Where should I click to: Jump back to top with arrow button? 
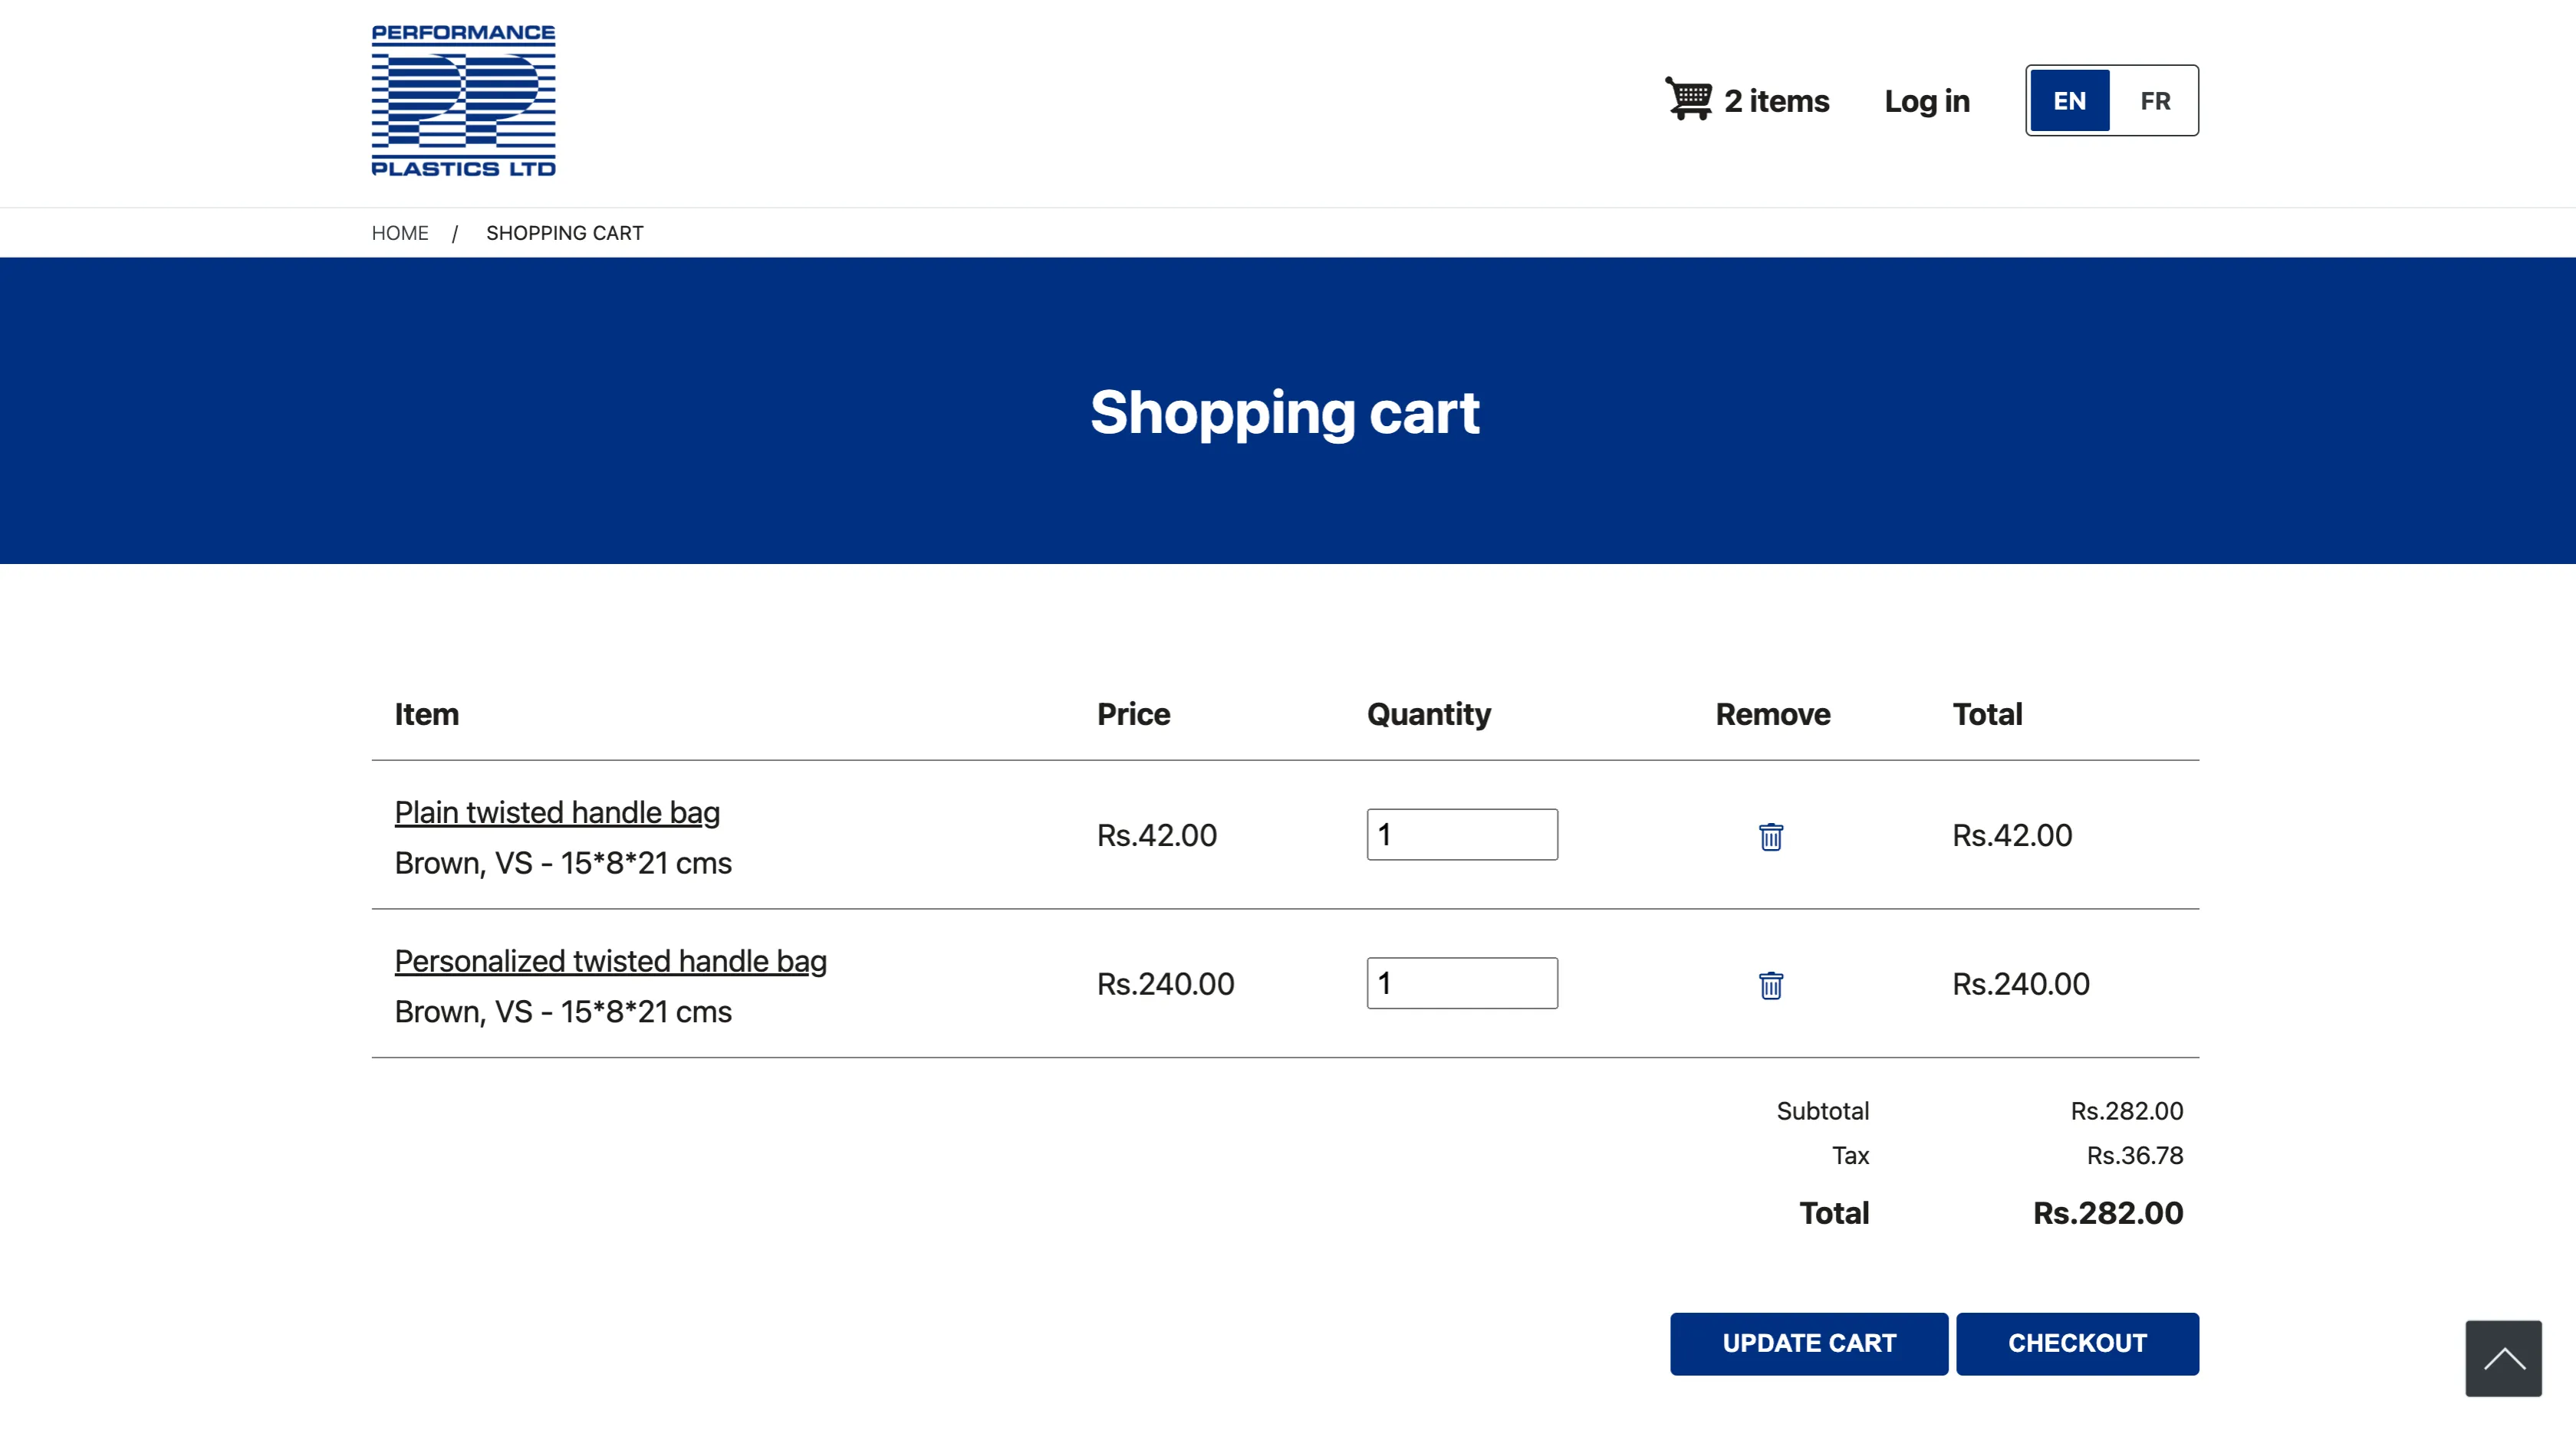tap(2503, 1358)
